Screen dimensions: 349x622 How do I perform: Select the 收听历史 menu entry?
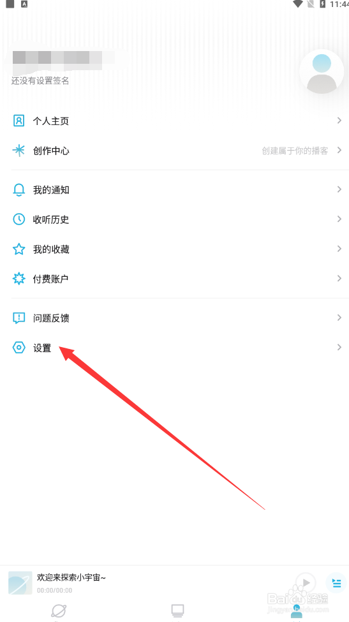[175, 219]
